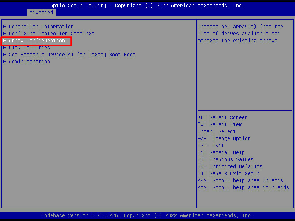Click the F3: Optimized Defaults hint
The height and width of the screenshot is (221, 295).
pyautogui.click(x=230, y=166)
